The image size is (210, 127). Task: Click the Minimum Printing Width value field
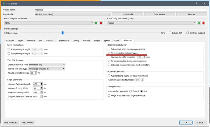[36, 88]
